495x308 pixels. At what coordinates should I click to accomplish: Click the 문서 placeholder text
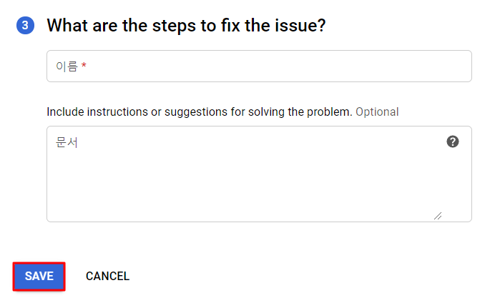67,142
